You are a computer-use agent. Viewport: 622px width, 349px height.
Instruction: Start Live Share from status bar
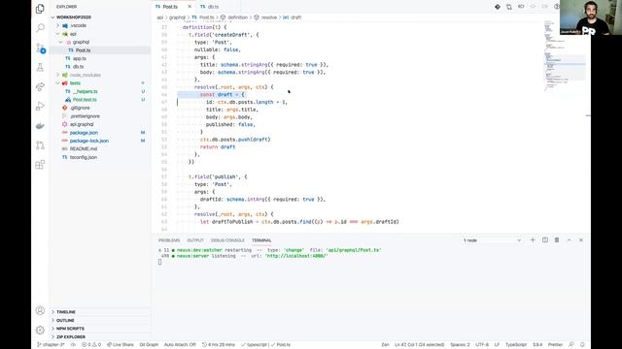(121, 345)
